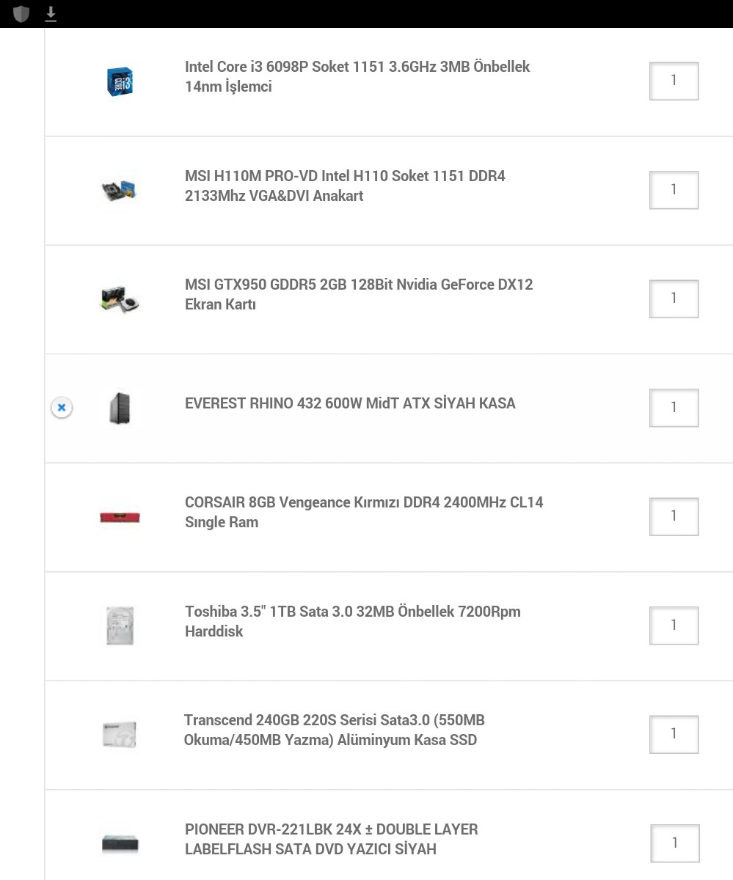The height and width of the screenshot is (880, 733).
Task: Edit quantity field for Intel Core i3
Action: (x=674, y=81)
